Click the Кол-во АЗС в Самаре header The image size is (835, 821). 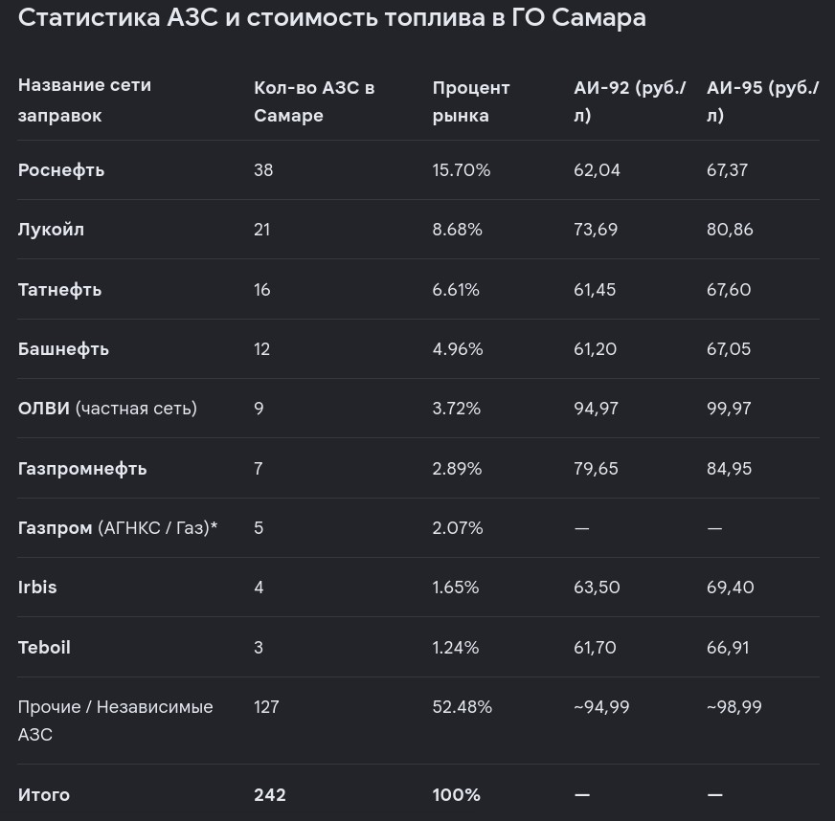click(314, 101)
